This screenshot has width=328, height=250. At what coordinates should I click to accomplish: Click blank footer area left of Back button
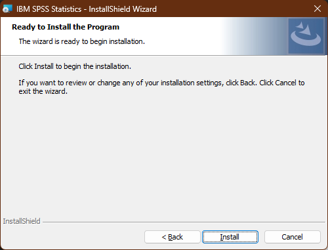(72, 237)
